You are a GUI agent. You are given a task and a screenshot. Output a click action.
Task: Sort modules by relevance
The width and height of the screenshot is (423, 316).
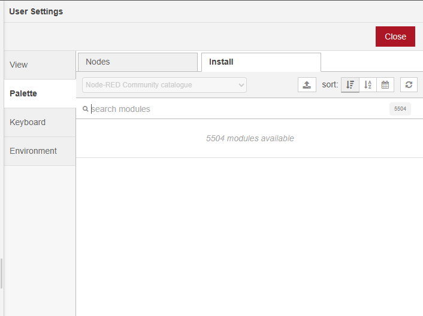351,85
